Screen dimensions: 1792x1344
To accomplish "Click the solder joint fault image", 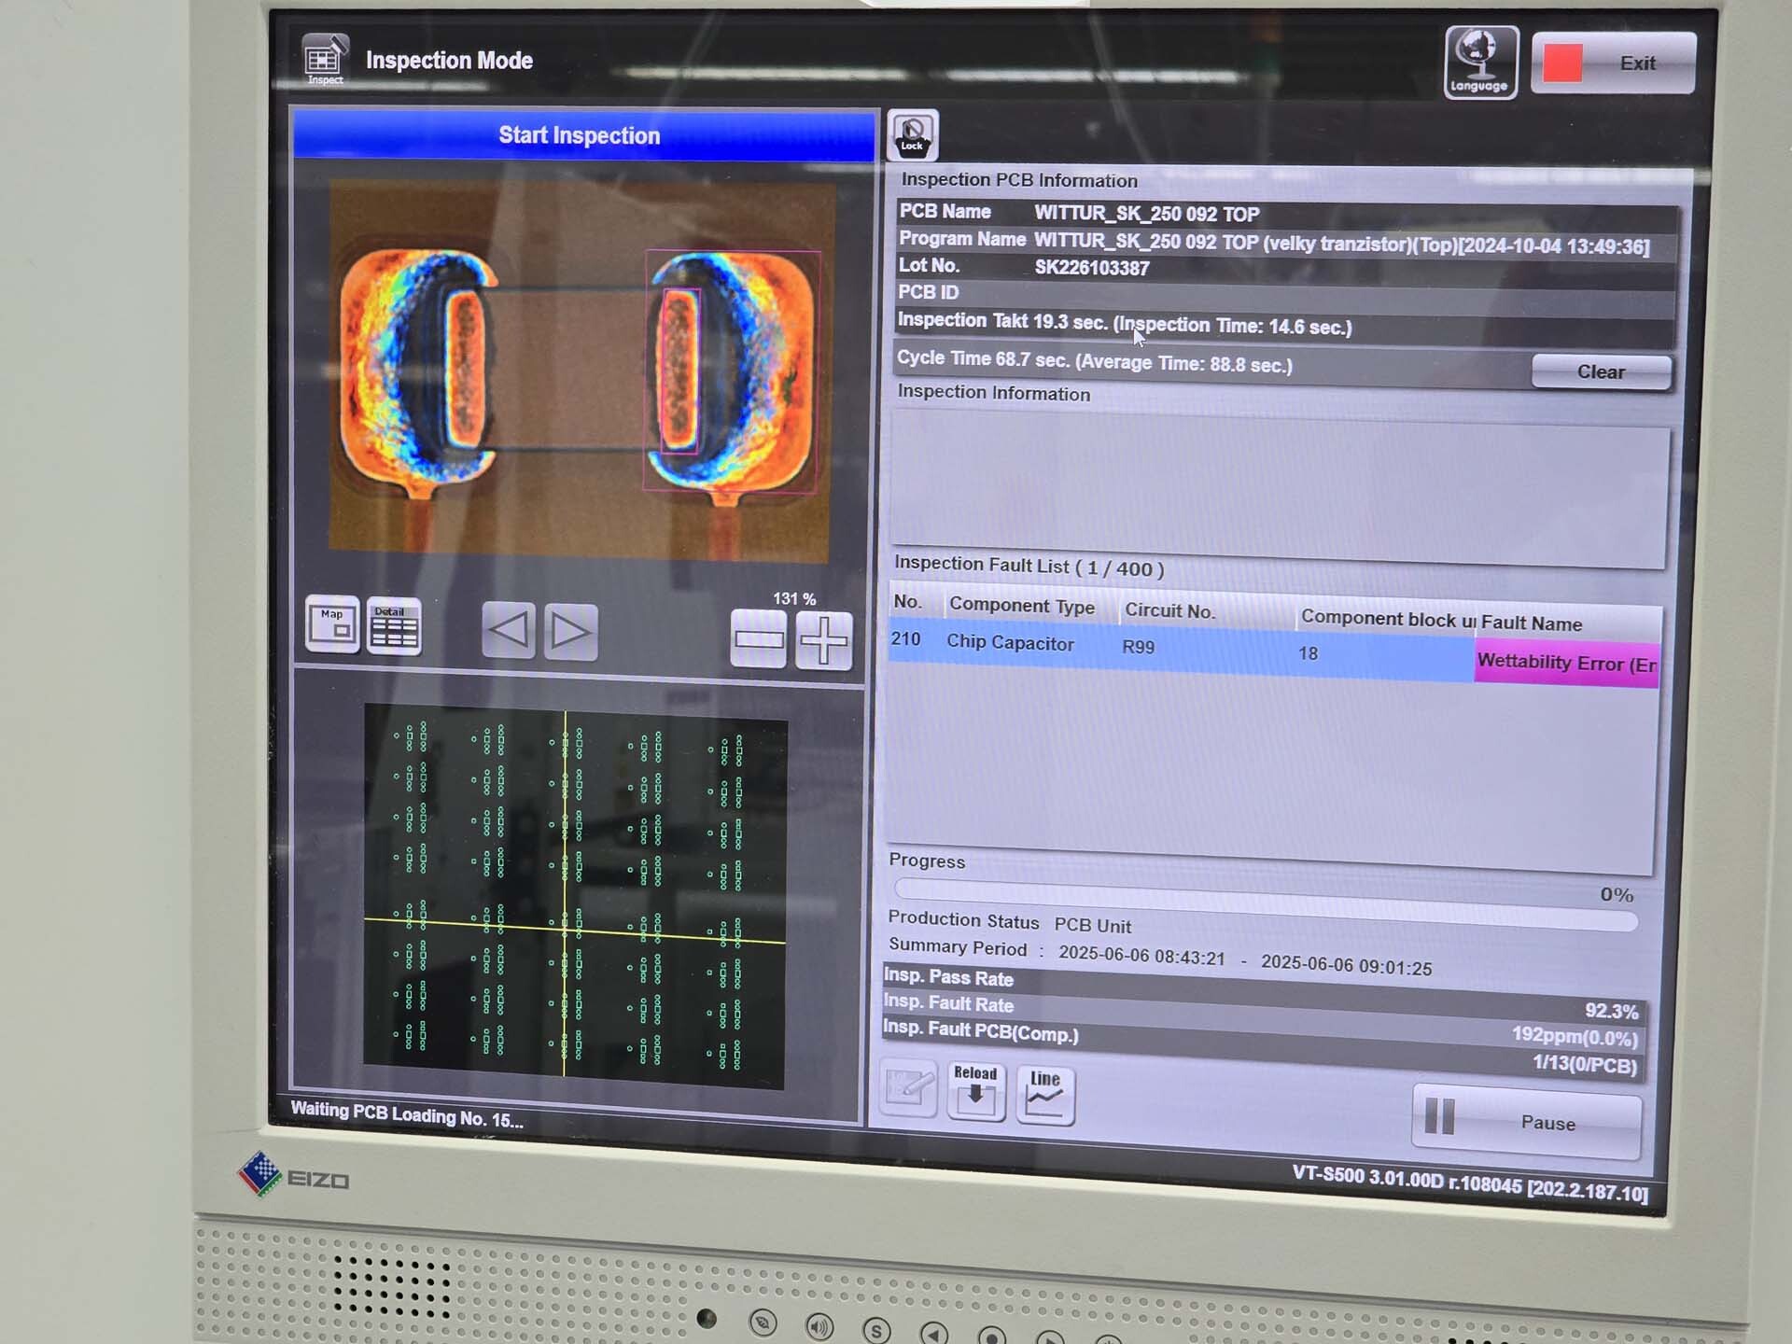I will (580, 371).
